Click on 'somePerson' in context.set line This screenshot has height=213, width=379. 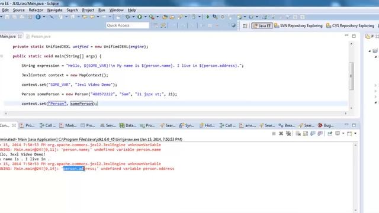(x=82, y=104)
